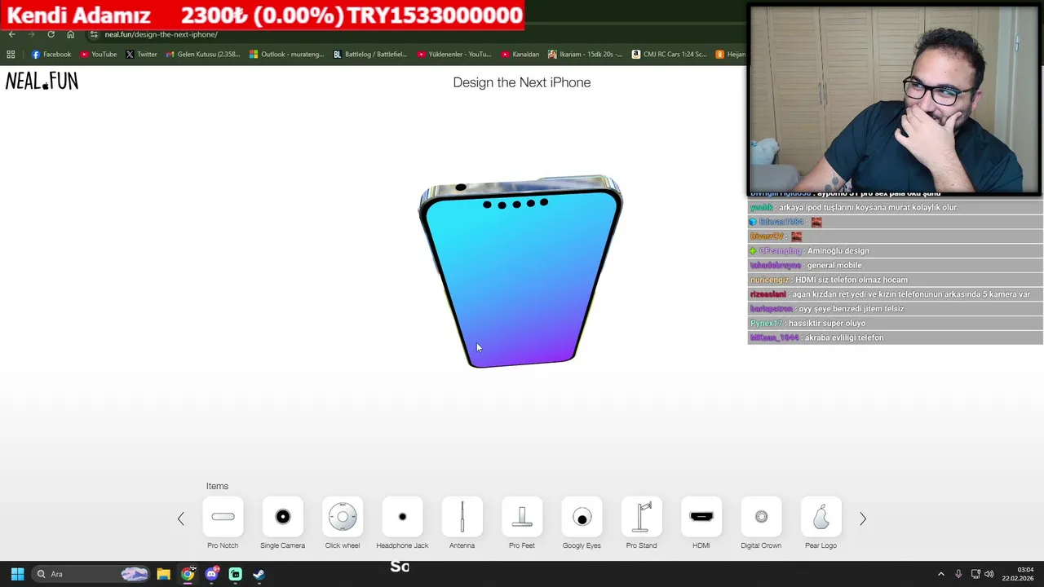Viewport: 1044px width, 587px height.
Task: Add the Pear Logo item
Action: click(x=821, y=517)
